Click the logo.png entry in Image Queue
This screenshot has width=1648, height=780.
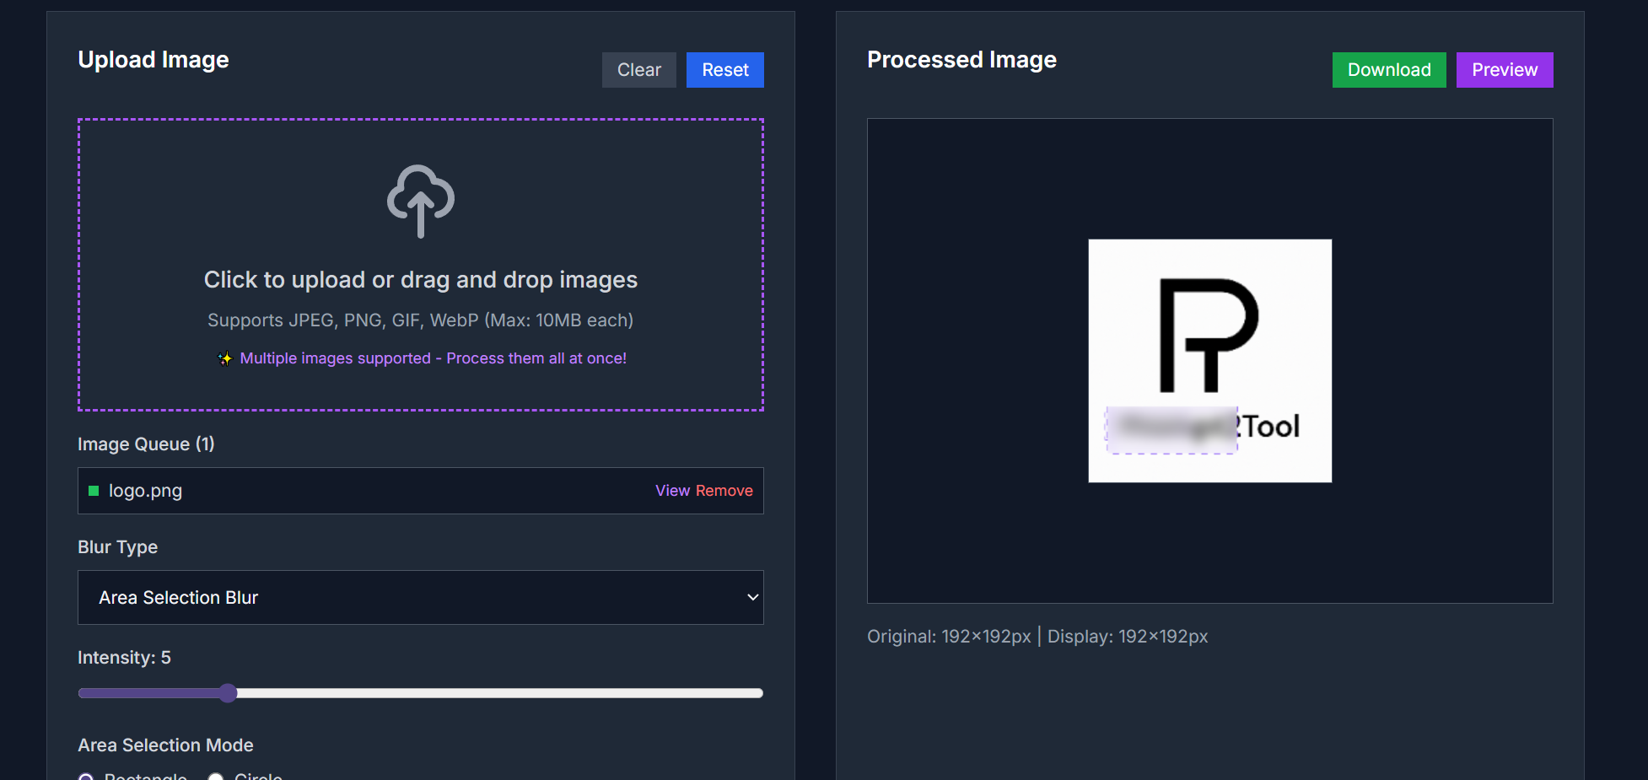point(337,490)
